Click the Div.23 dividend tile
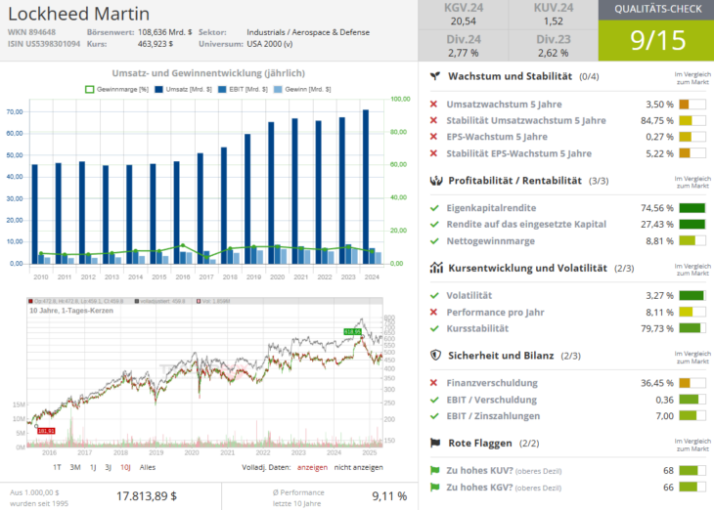Image resolution: width=714 pixels, height=510 pixels. (x=554, y=46)
